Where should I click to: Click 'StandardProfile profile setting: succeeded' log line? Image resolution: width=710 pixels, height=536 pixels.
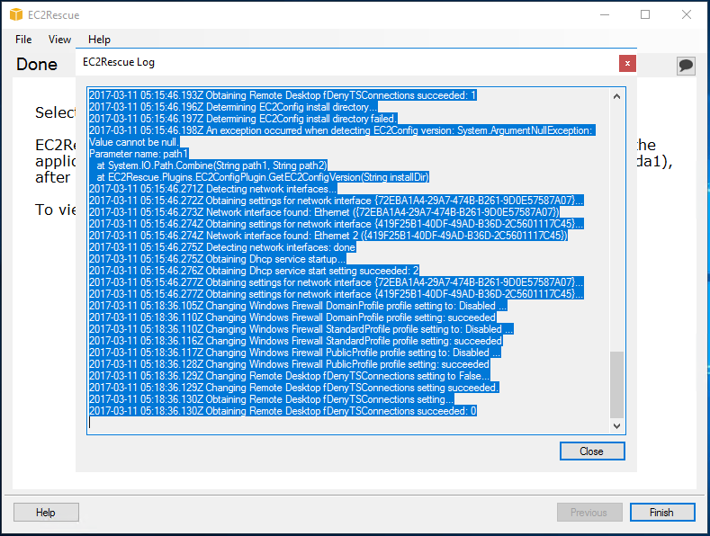[x=296, y=341]
